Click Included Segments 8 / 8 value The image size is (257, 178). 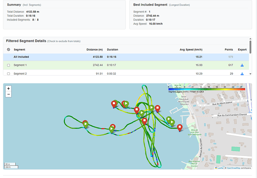coord(35,20)
